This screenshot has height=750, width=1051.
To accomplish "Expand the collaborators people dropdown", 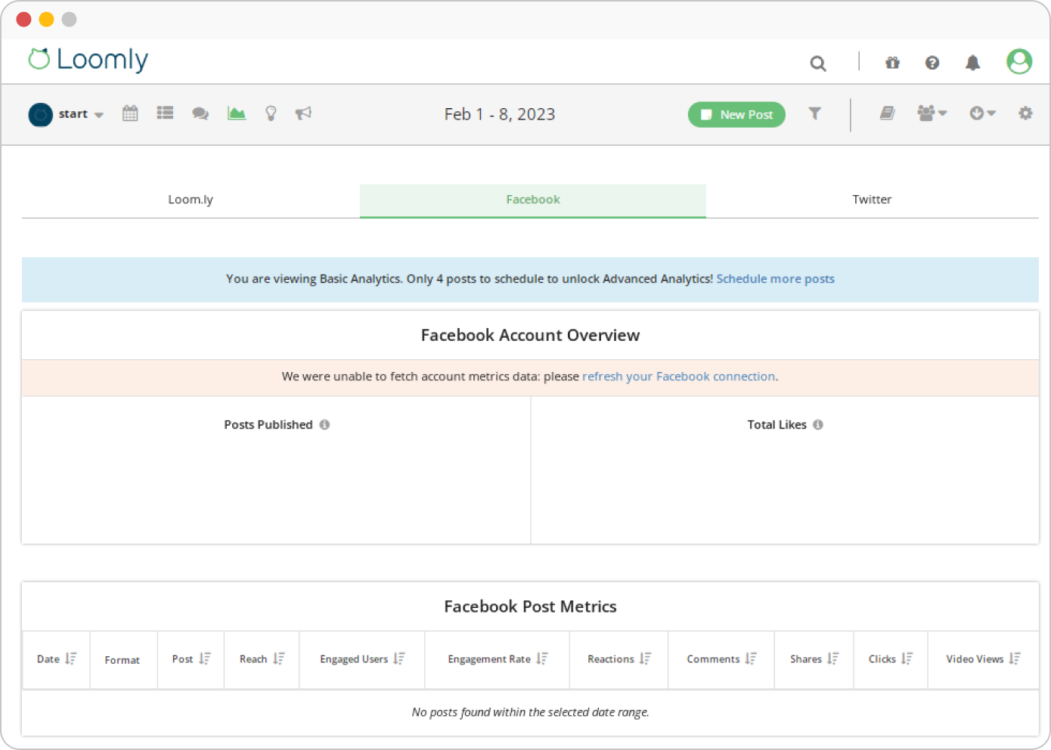I will (x=932, y=113).
